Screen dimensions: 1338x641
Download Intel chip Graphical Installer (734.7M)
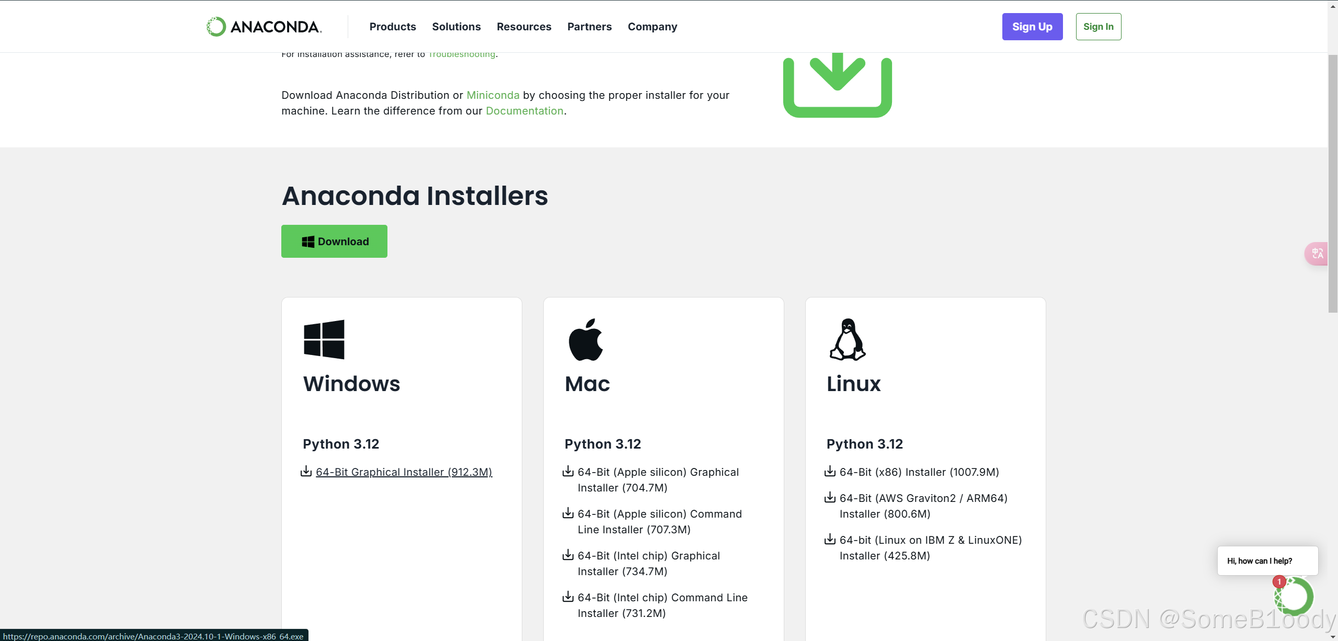(648, 564)
